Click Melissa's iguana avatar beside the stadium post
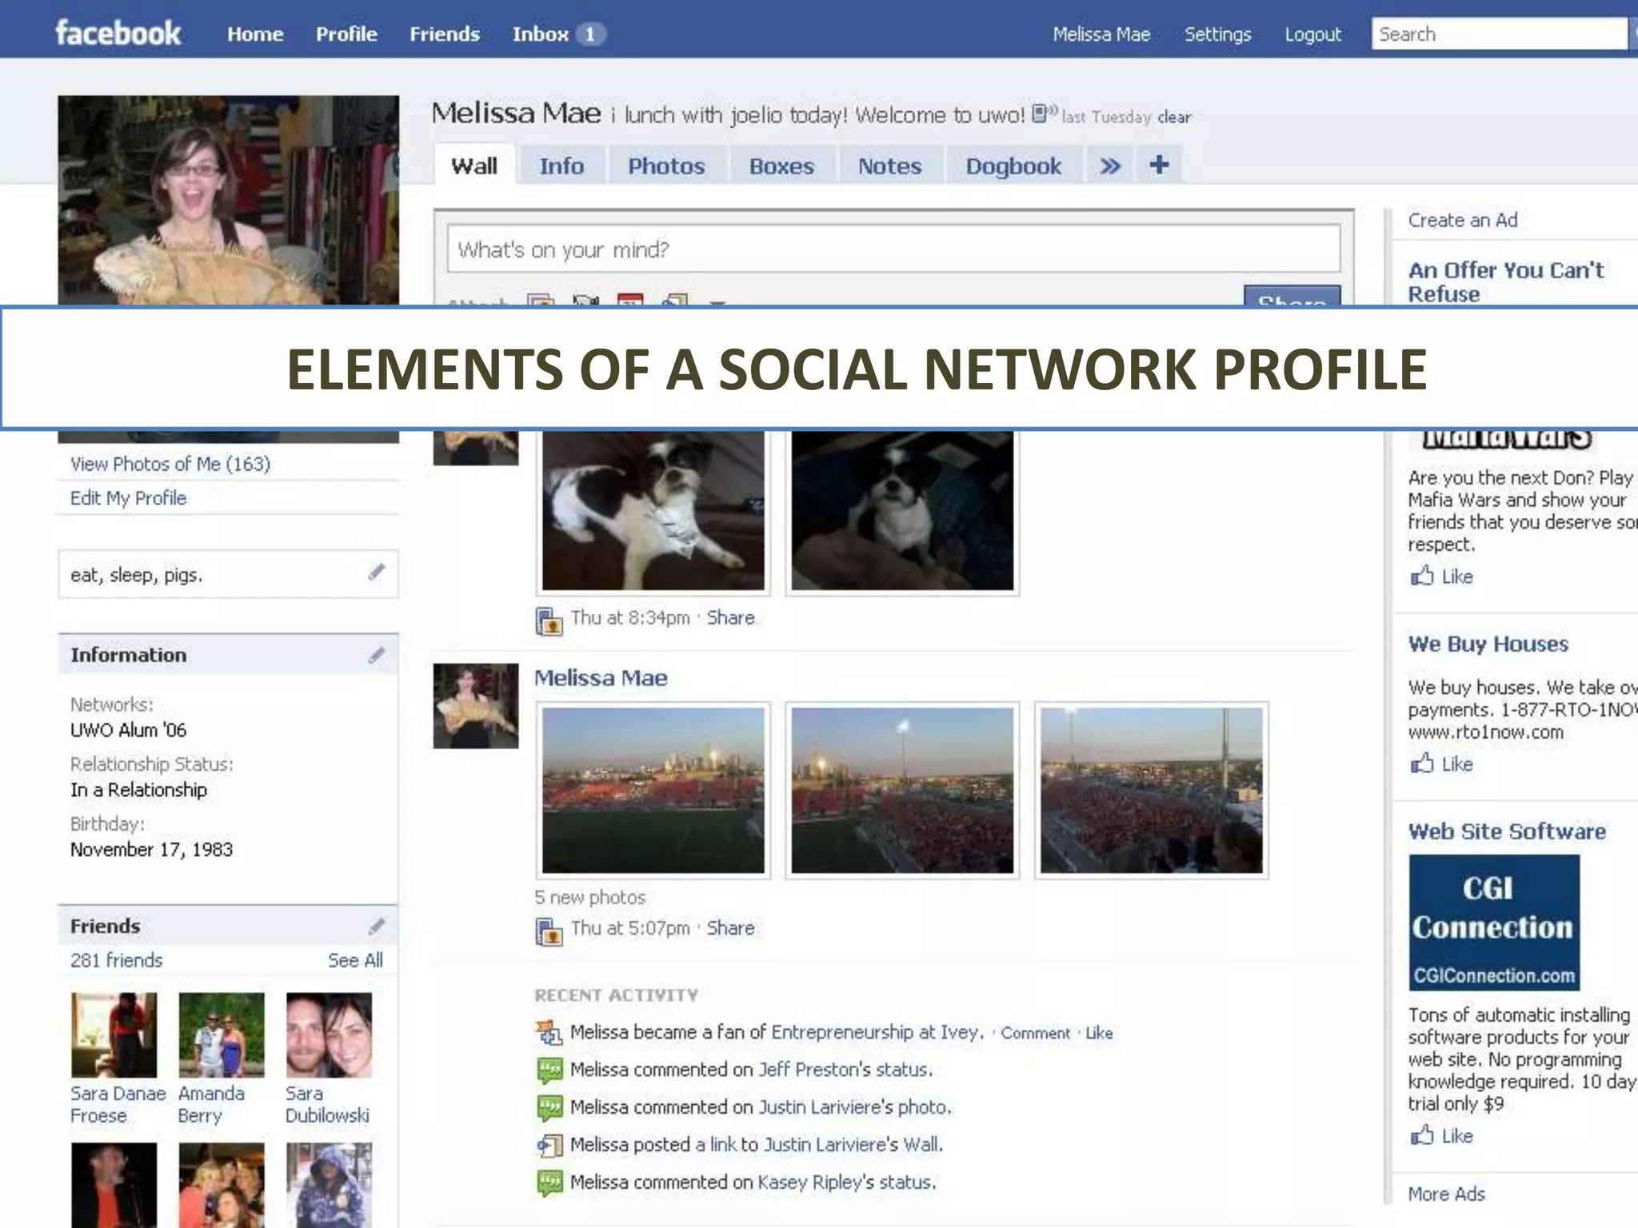This screenshot has width=1638, height=1228. pos(476,706)
